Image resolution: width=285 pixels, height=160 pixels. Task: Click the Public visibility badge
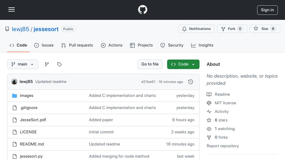(68, 29)
